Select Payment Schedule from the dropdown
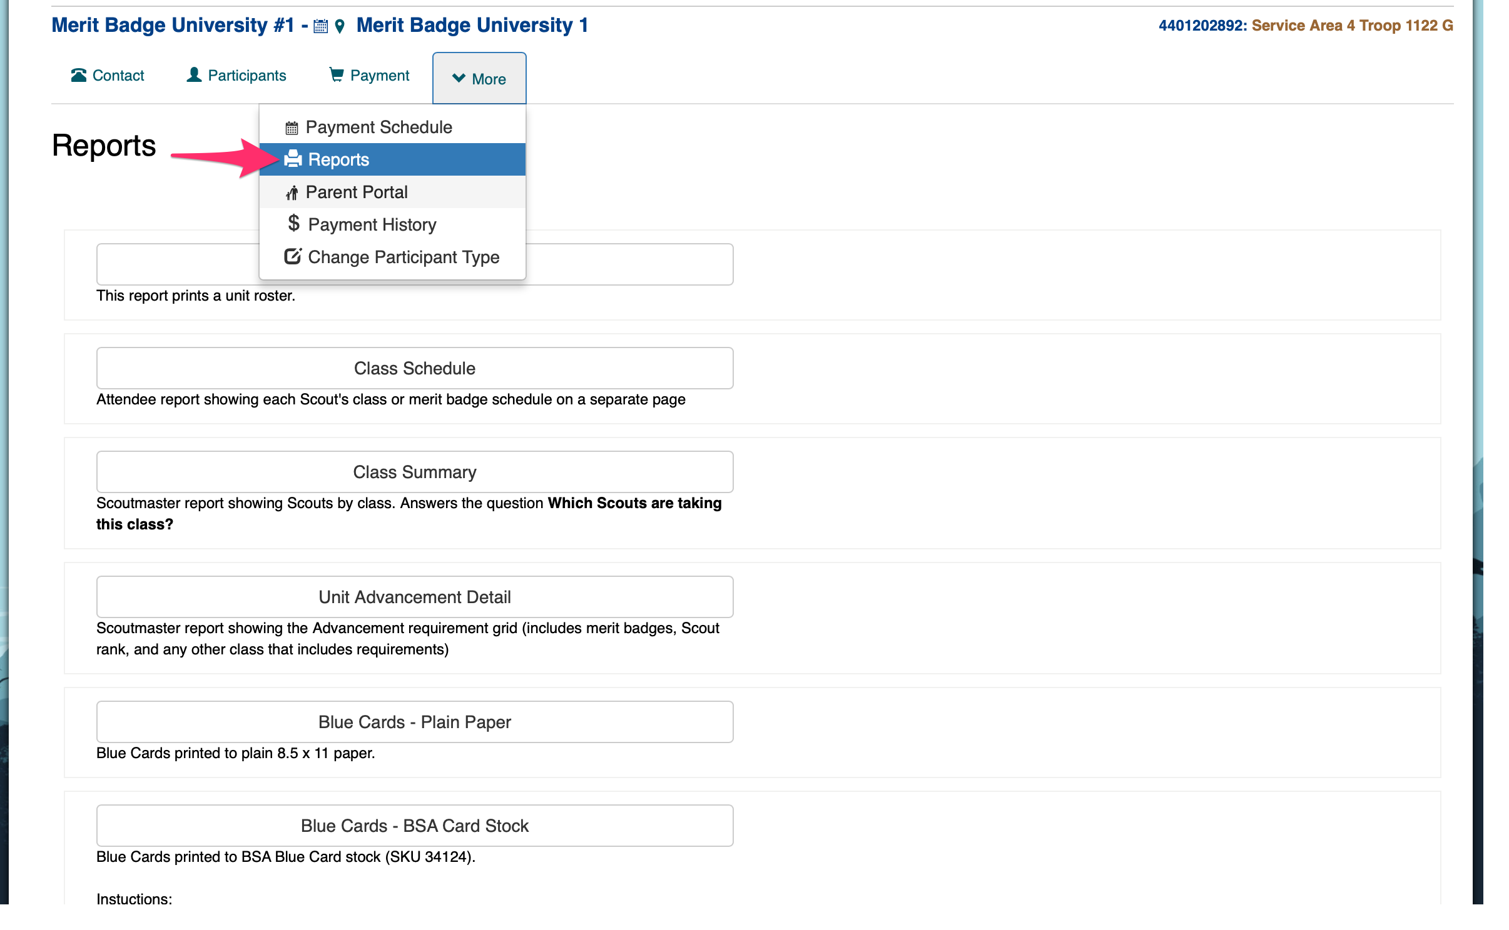Viewport: 1509px width, 930px height. coord(392,127)
